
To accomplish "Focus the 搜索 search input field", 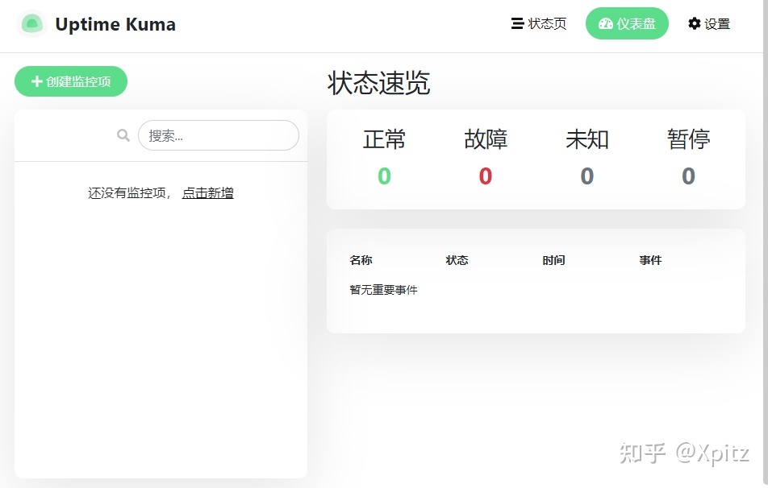I will tap(219, 135).
